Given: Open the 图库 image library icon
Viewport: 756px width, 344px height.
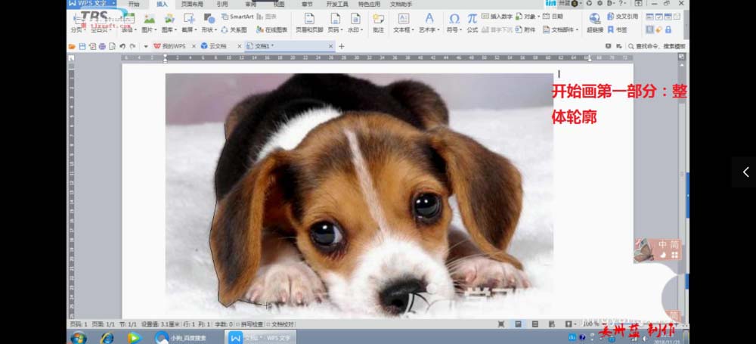Looking at the screenshot, I should pos(169,19).
